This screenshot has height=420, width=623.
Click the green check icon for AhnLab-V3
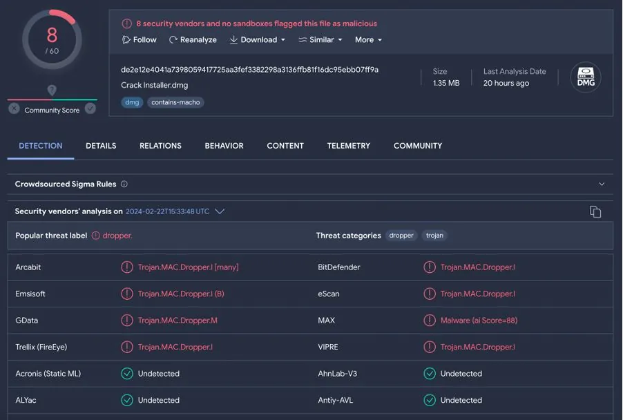coord(430,374)
